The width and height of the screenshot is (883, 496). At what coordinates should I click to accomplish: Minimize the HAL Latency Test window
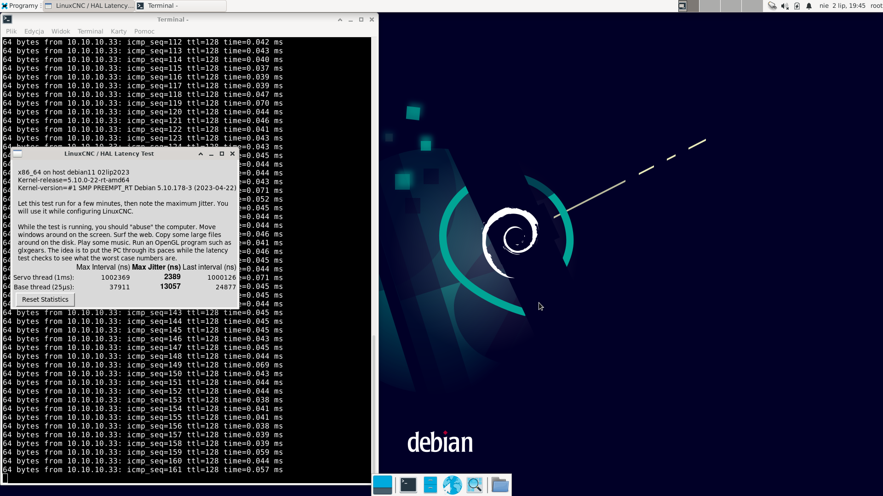pyautogui.click(x=211, y=154)
